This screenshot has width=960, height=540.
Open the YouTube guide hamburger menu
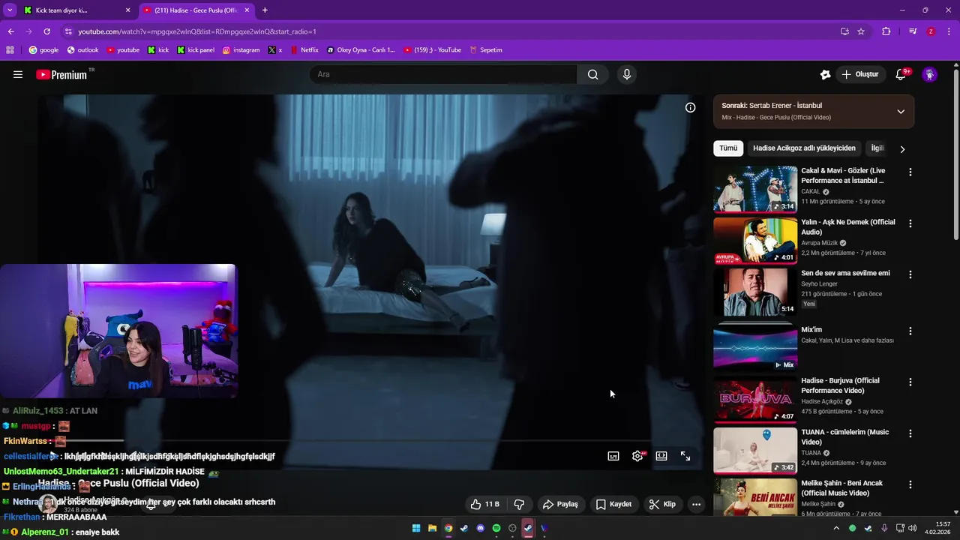coord(18,74)
